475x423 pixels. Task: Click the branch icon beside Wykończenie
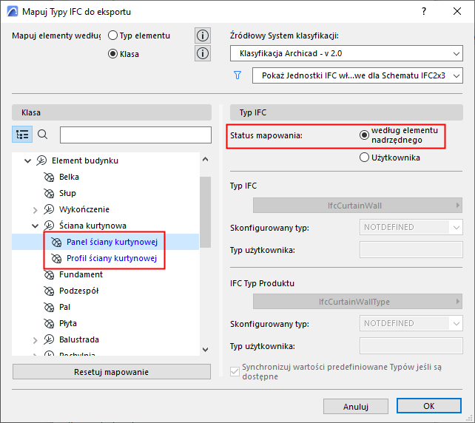(49, 209)
